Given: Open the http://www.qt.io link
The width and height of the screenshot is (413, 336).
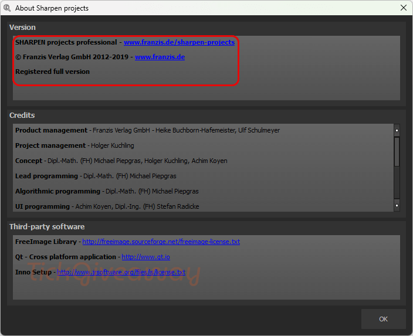Looking at the screenshot, I should (x=145, y=257).
